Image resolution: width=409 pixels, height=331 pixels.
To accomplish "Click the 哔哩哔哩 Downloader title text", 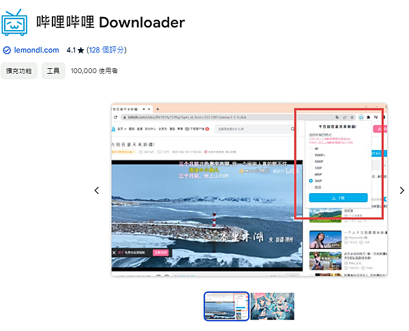I will pyautogui.click(x=110, y=23).
